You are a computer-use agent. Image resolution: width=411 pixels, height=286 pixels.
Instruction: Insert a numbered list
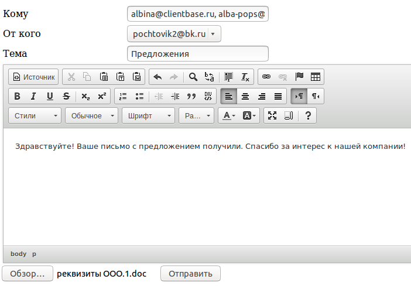pyautogui.click(x=123, y=96)
